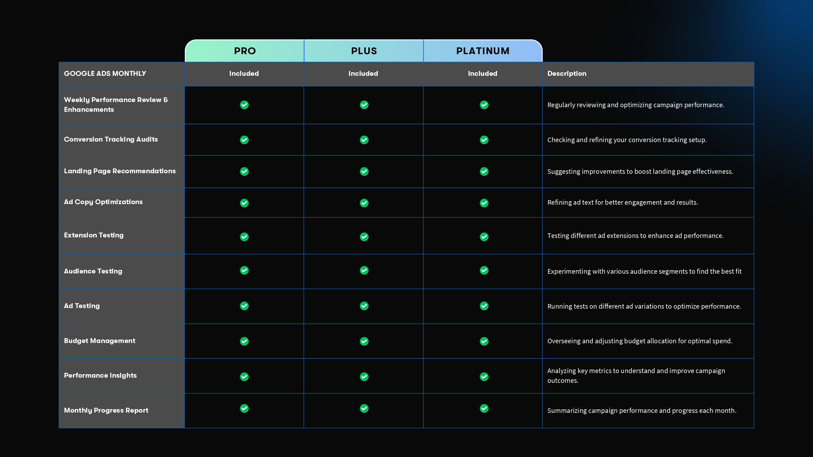Click the PLUS checkmark for Extension Testing
This screenshot has height=457, width=813.
[x=364, y=237]
